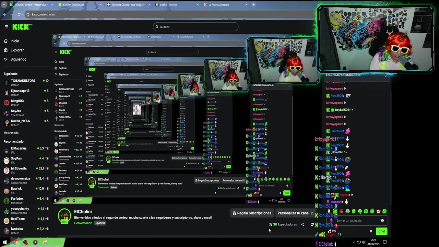The height and width of the screenshot is (247, 439).
Task: Go back in browser
Action: 4,14
